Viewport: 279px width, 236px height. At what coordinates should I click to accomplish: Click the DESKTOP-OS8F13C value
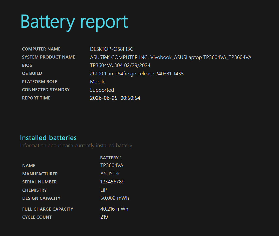tap(112, 49)
